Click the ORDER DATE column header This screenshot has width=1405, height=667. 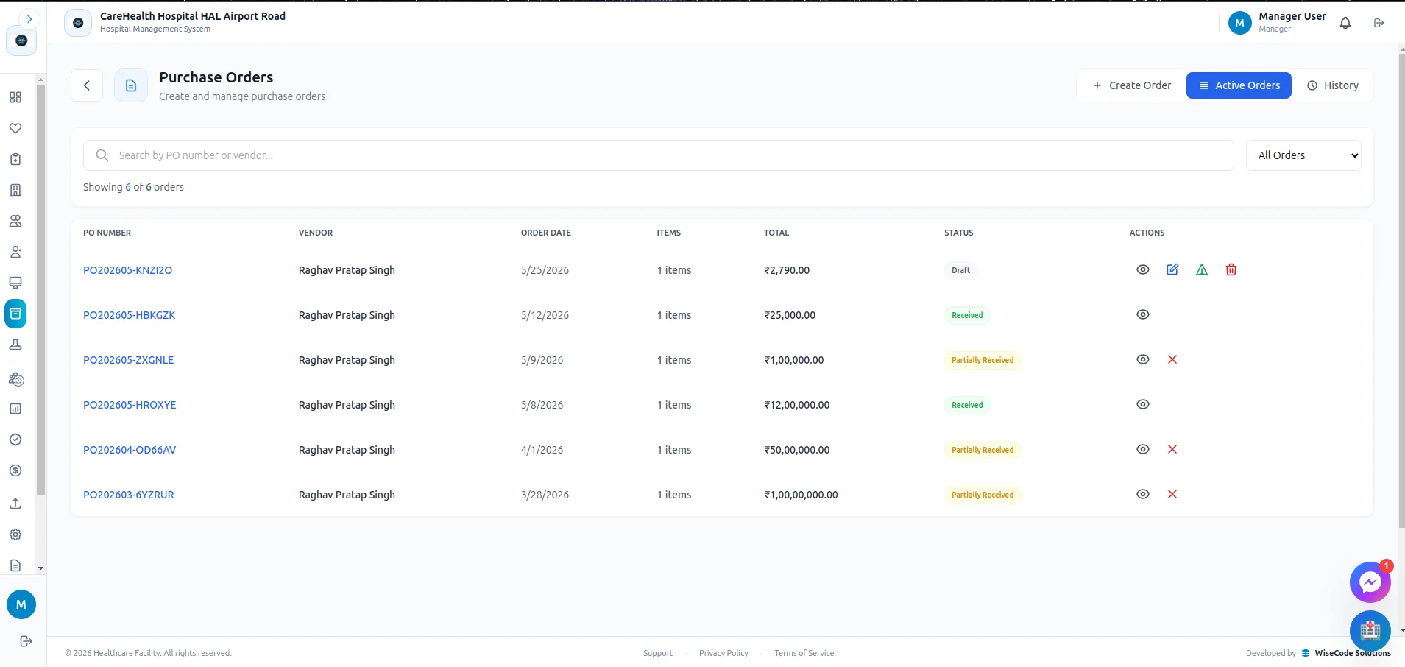pos(546,233)
